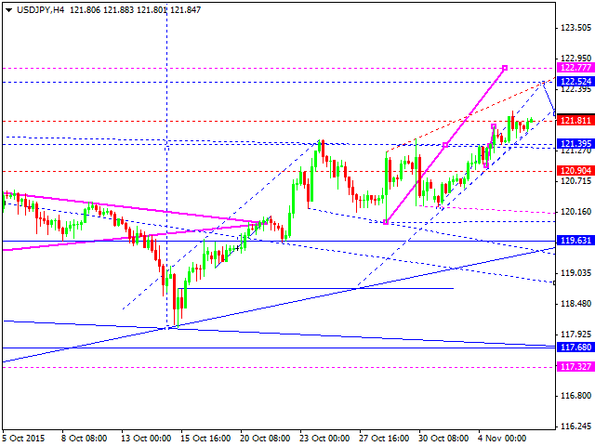Click the USDJPY,H4 symbol title

pyautogui.click(x=40, y=10)
